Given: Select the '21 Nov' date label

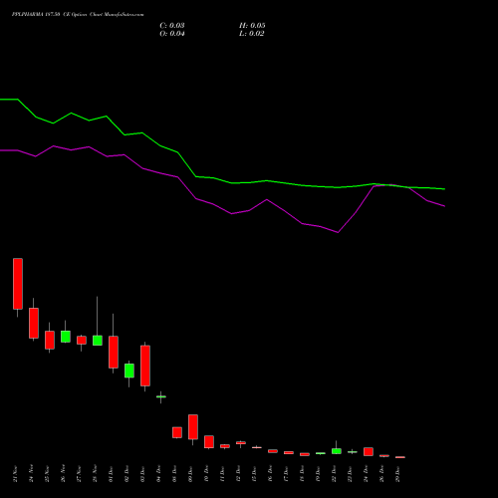Looking at the screenshot, I should pos(15,474).
